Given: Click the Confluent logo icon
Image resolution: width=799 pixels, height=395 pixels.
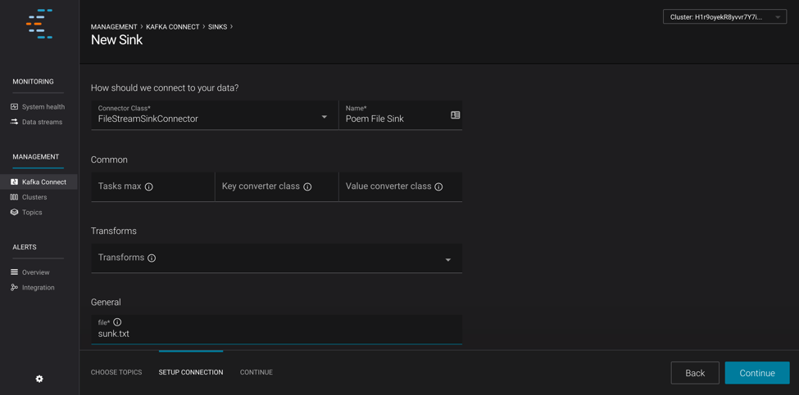Looking at the screenshot, I should pos(39,25).
